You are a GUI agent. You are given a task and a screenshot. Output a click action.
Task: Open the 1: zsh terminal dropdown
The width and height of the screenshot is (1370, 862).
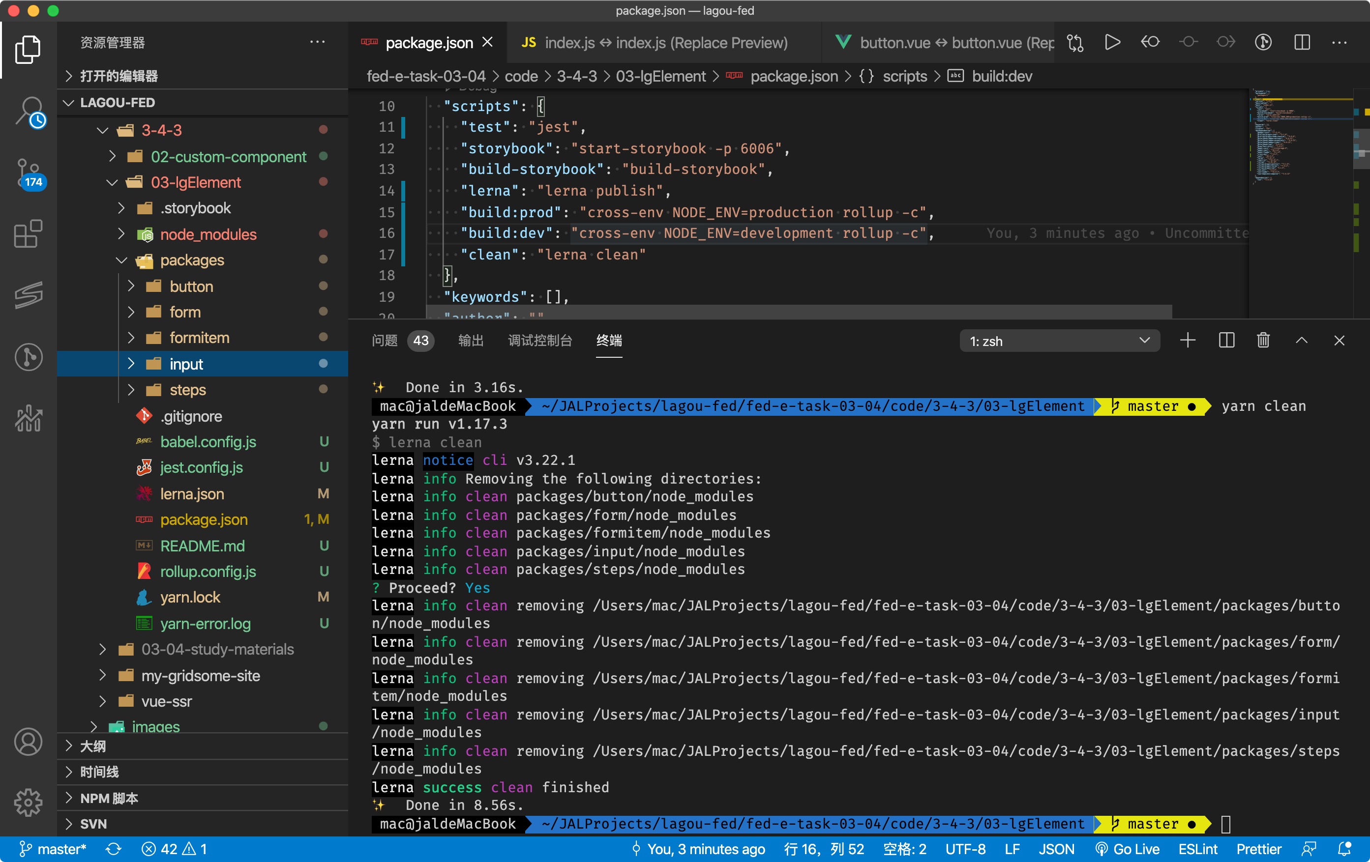click(x=1059, y=341)
